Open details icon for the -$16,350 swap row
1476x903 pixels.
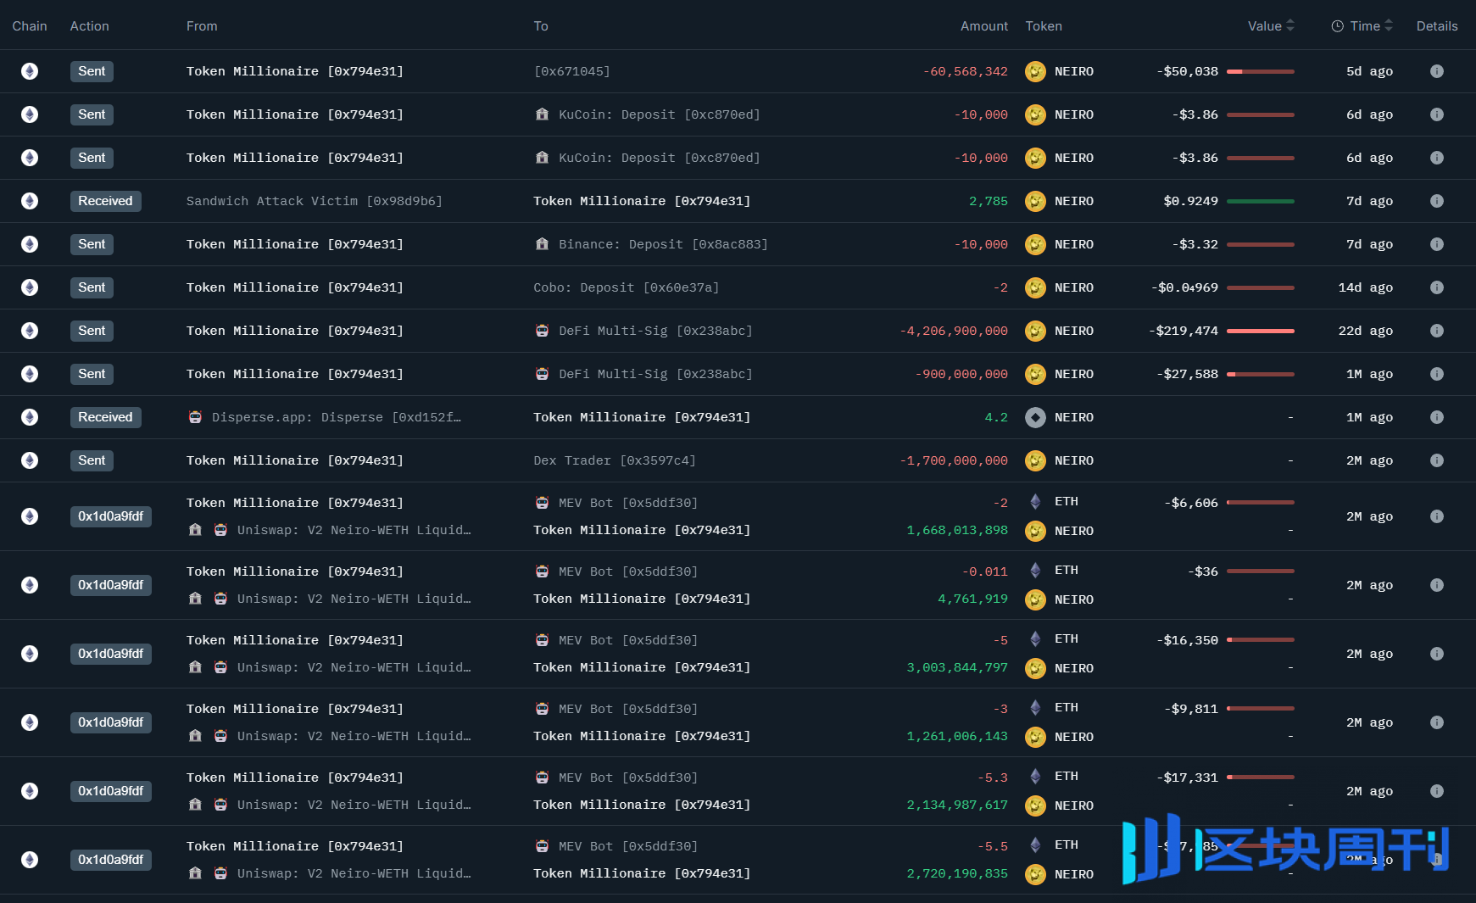point(1436,654)
